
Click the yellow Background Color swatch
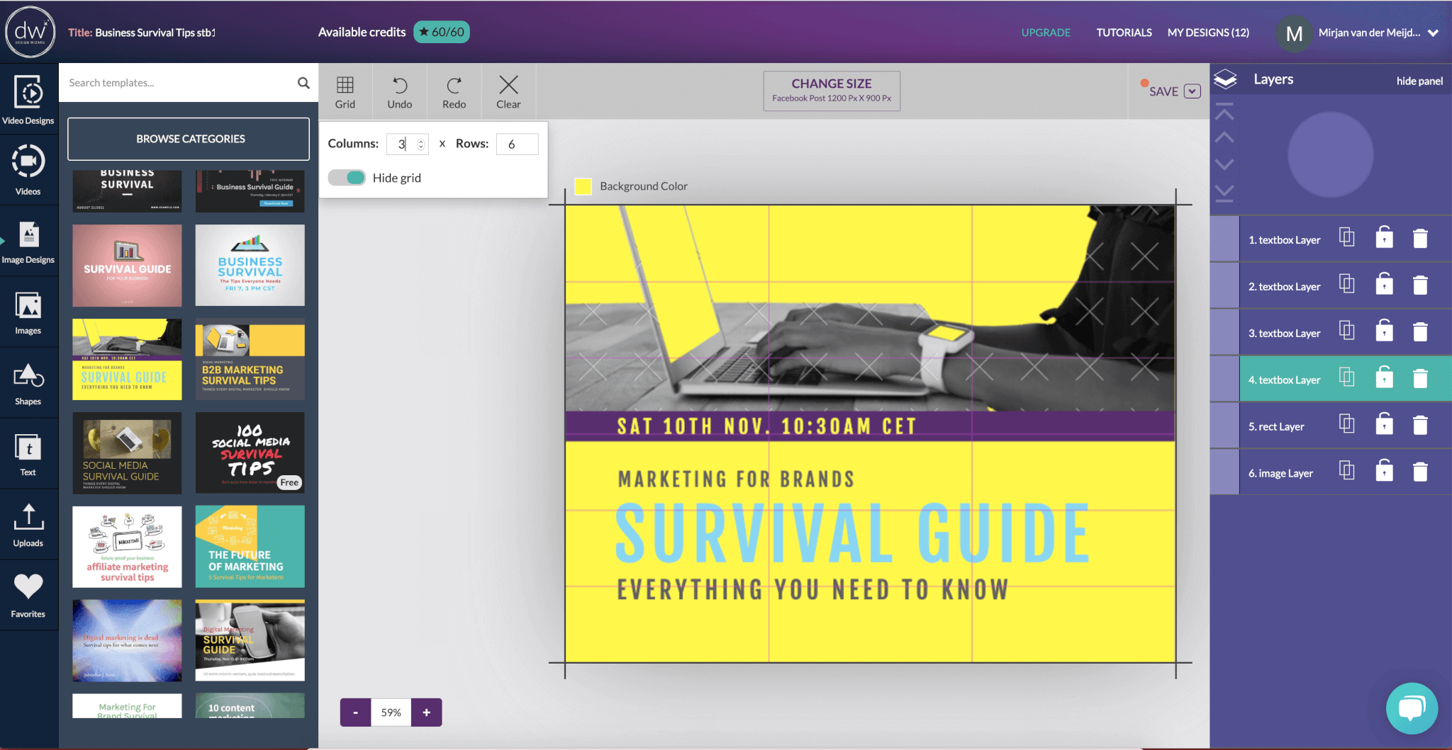point(583,186)
